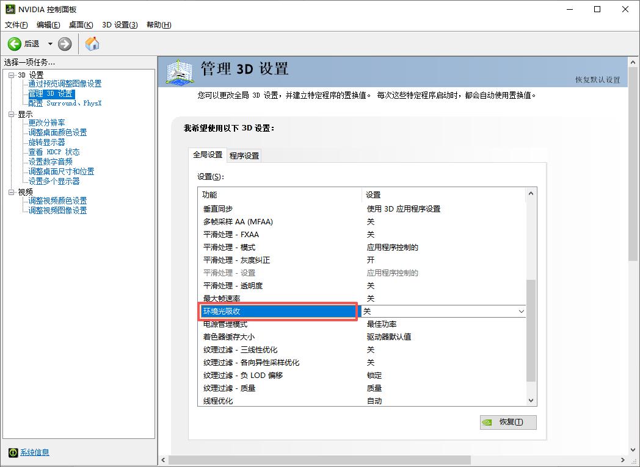Open 调整桌面颜色设置 task

57,132
